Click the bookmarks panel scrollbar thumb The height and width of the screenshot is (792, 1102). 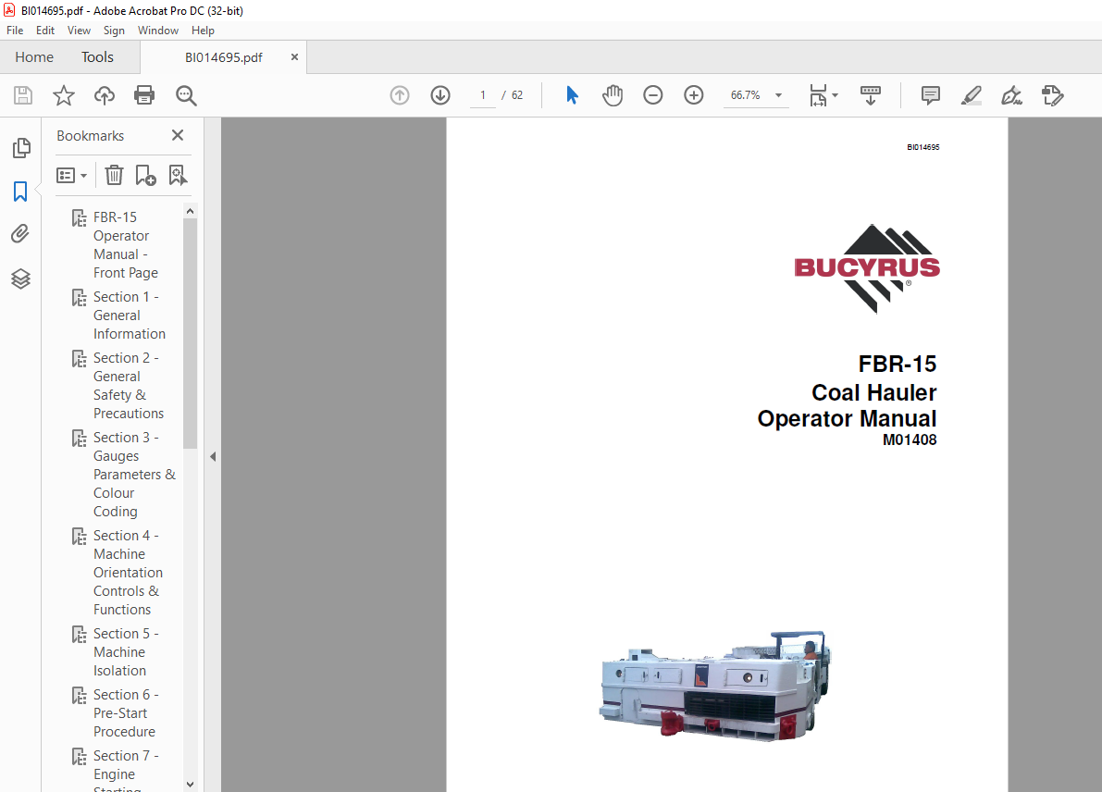190,333
